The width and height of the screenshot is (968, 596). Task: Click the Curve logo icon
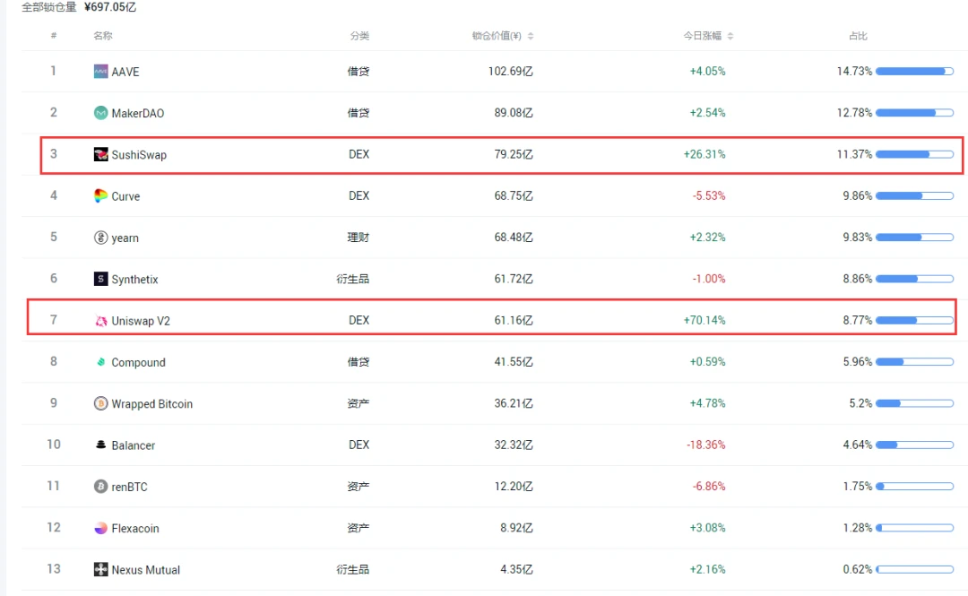coord(100,195)
